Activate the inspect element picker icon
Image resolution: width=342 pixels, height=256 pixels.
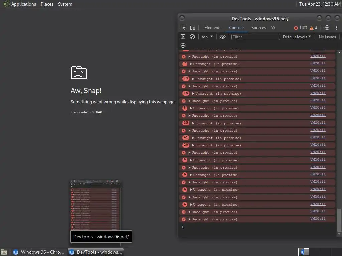pyautogui.click(x=183, y=28)
